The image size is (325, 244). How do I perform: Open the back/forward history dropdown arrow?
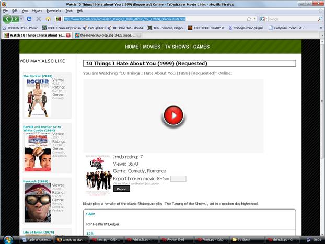click(x=21, y=19)
